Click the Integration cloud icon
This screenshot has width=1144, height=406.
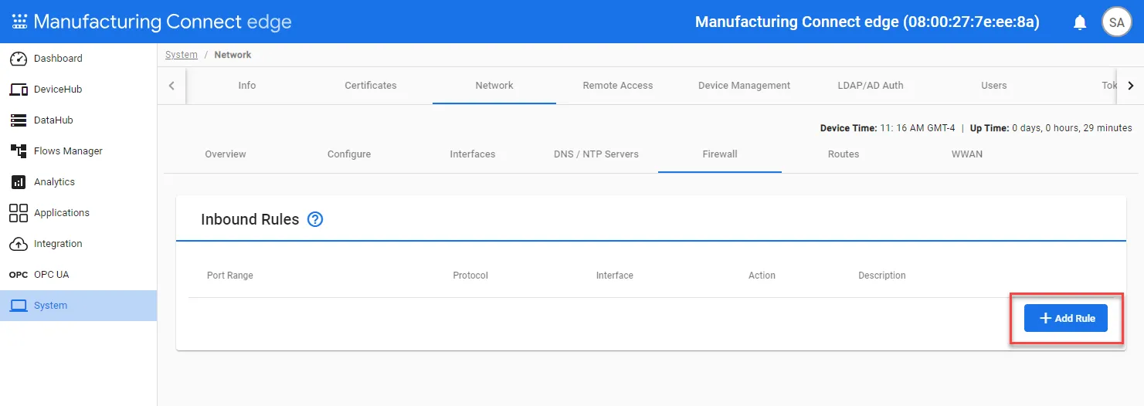19,244
